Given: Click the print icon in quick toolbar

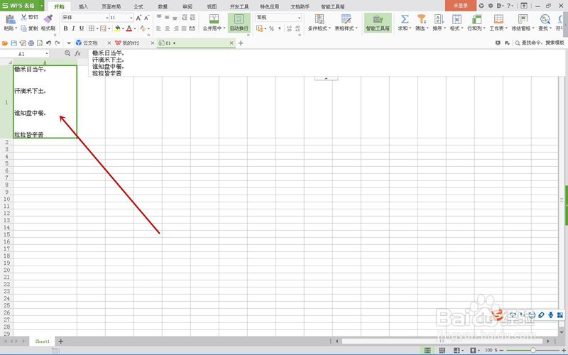Looking at the screenshot, I should [x=31, y=43].
